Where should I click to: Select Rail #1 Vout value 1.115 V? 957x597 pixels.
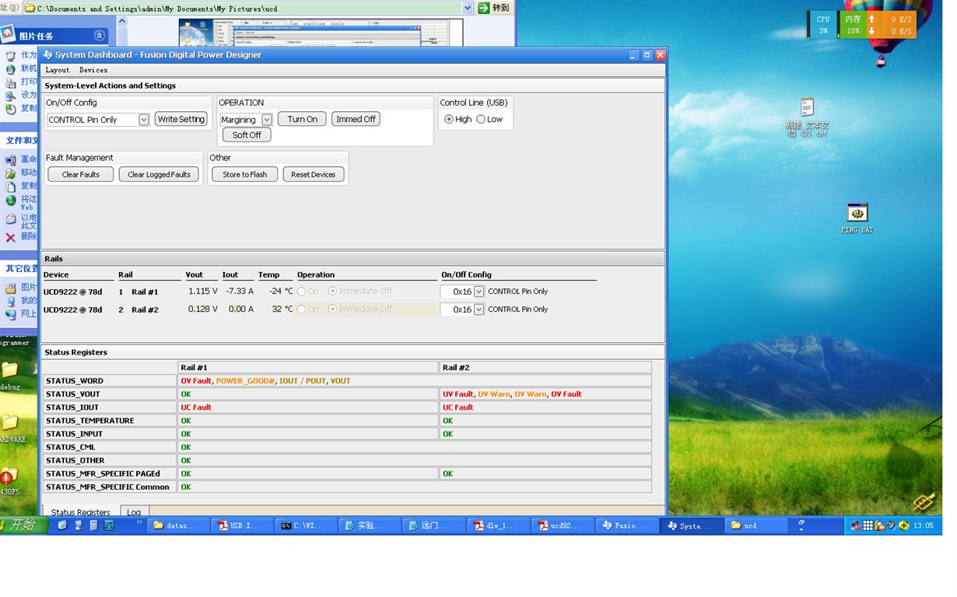pyautogui.click(x=203, y=292)
